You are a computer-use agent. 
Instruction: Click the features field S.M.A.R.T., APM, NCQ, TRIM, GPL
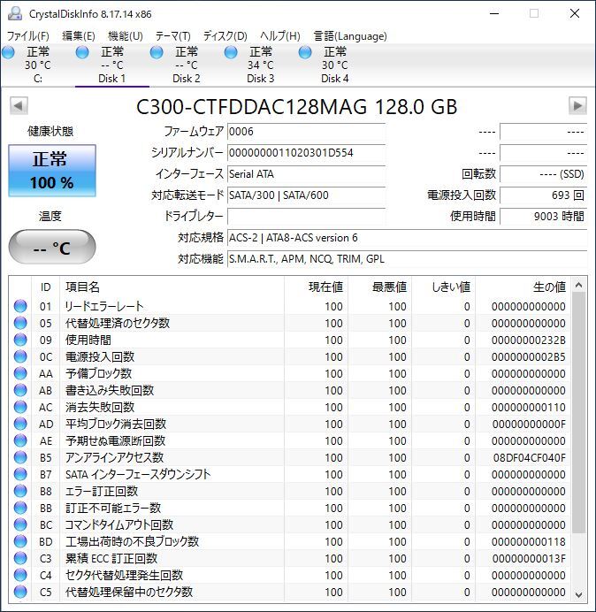(407, 259)
